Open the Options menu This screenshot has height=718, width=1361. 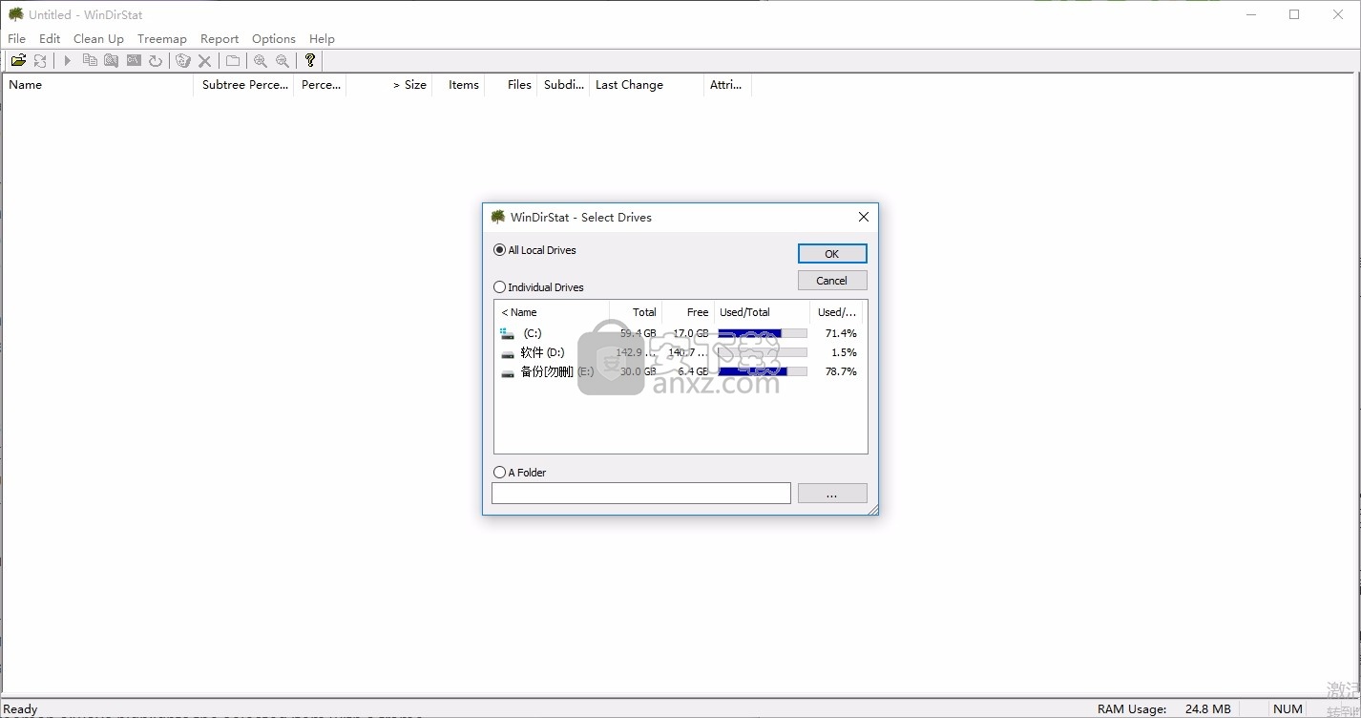click(274, 39)
